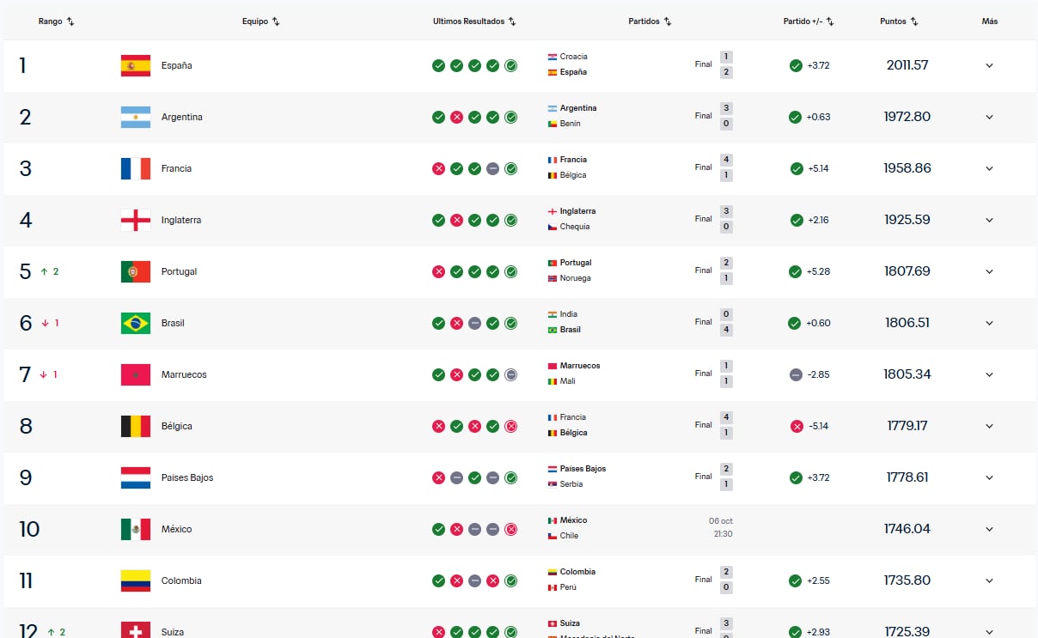The image size is (1038, 638).
Task: Click Benin in Argentina's match
Action: [x=571, y=124]
